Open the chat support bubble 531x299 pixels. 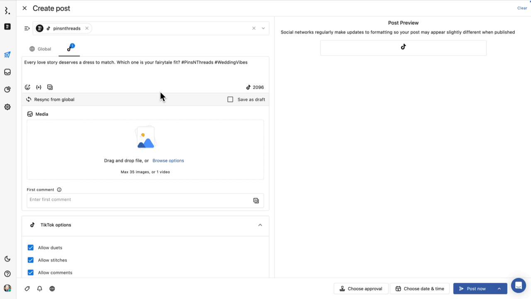pos(518,286)
